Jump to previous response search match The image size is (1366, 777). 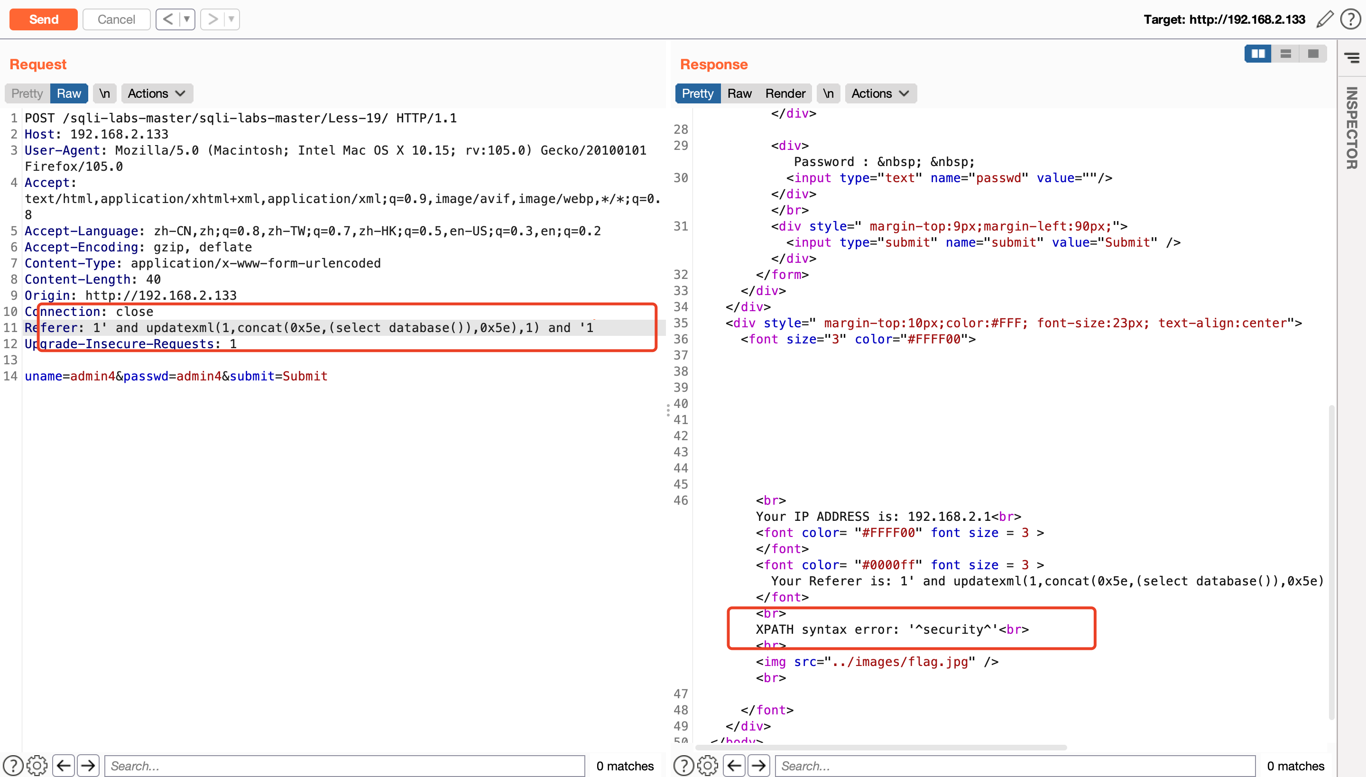click(x=734, y=766)
